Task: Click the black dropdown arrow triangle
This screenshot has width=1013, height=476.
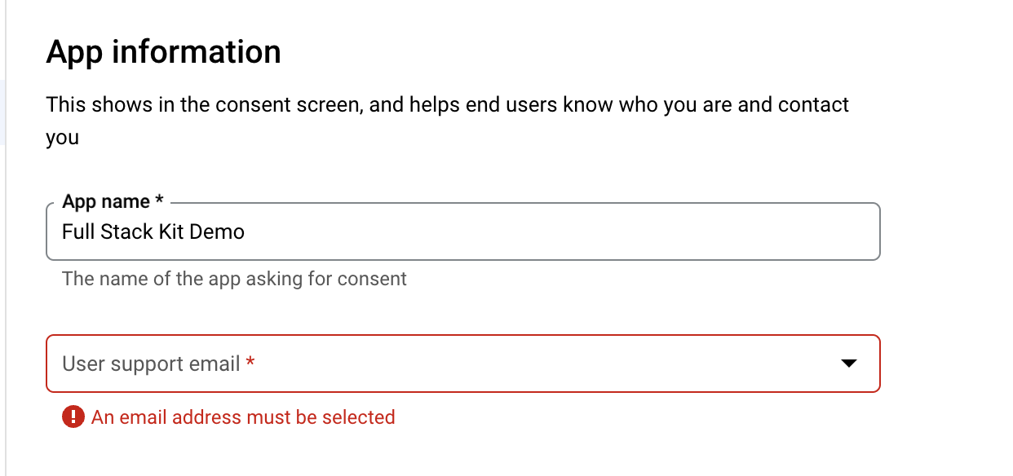Action: point(849,364)
